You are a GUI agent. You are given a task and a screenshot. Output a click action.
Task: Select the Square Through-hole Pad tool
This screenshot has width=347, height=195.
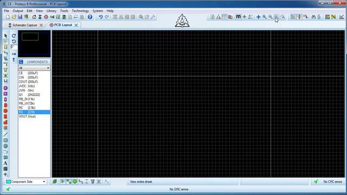(x=5, y=94)
